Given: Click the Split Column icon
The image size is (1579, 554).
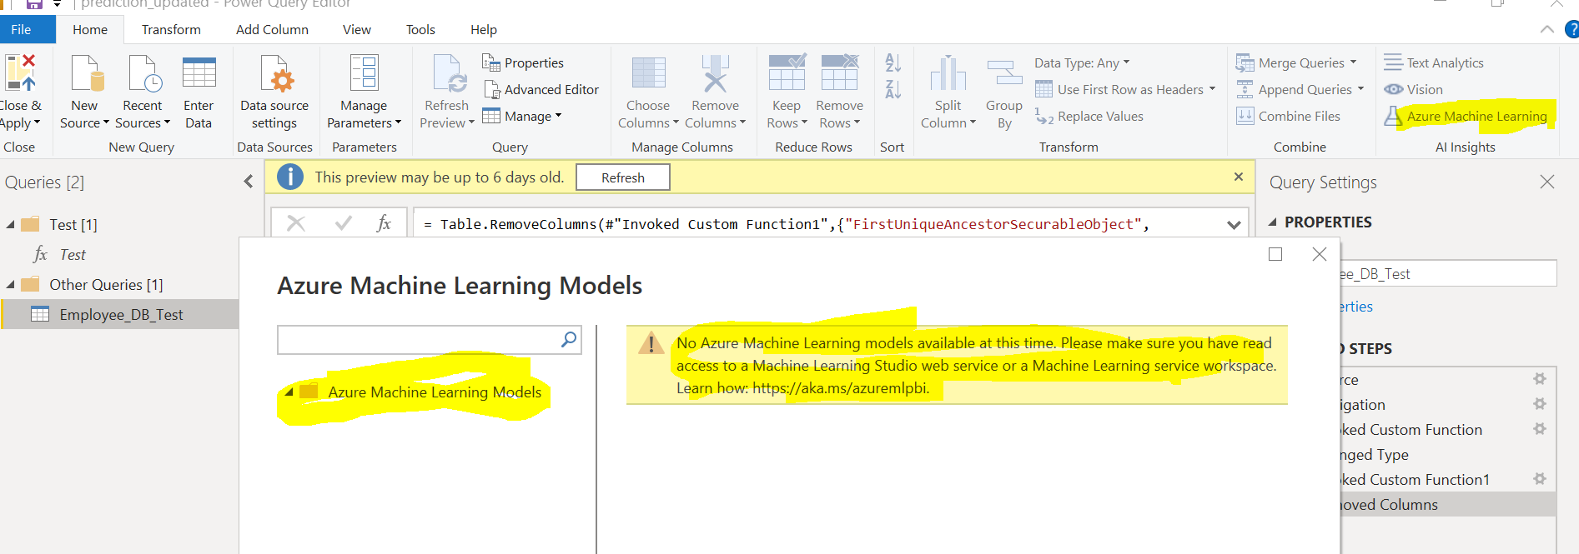Looking at the screenshot, I should [x=948, y=73].
